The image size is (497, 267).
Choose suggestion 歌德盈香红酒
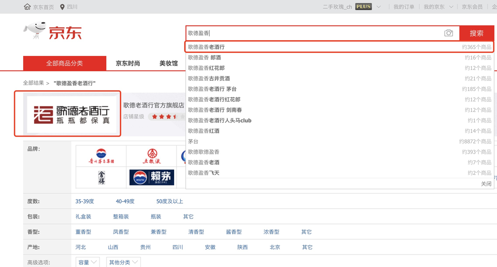pyautogui.click(x=339, y=131)
